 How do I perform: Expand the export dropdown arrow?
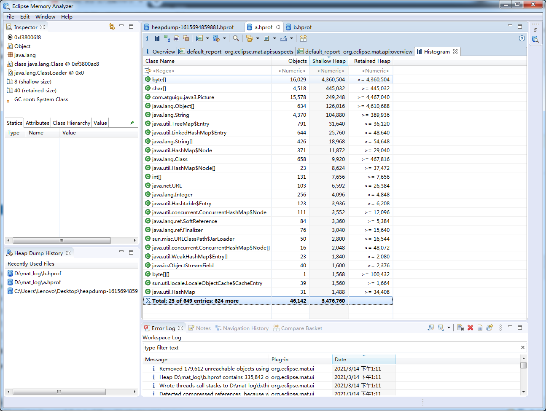[x=291, y=38]
